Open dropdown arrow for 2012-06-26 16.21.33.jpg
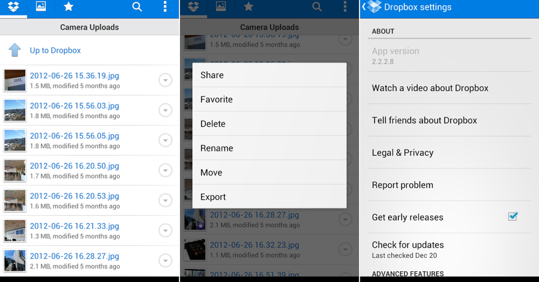 (165, 231)
